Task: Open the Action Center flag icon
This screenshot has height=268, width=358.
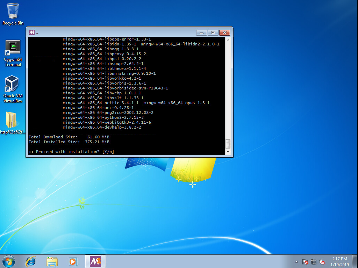Action: [x=305, y=262]
